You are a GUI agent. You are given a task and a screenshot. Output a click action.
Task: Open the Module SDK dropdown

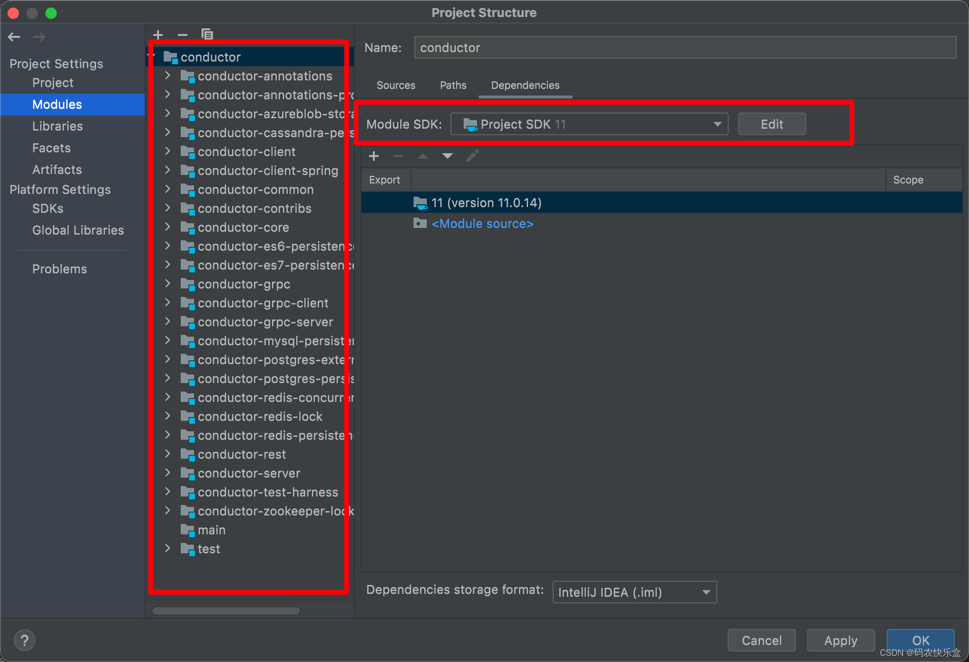coord(589,124)
